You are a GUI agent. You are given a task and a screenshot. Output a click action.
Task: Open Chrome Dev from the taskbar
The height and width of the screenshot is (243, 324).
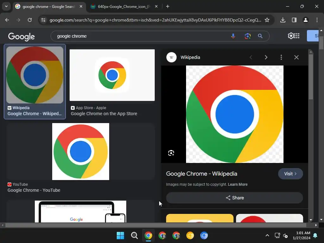176,235
